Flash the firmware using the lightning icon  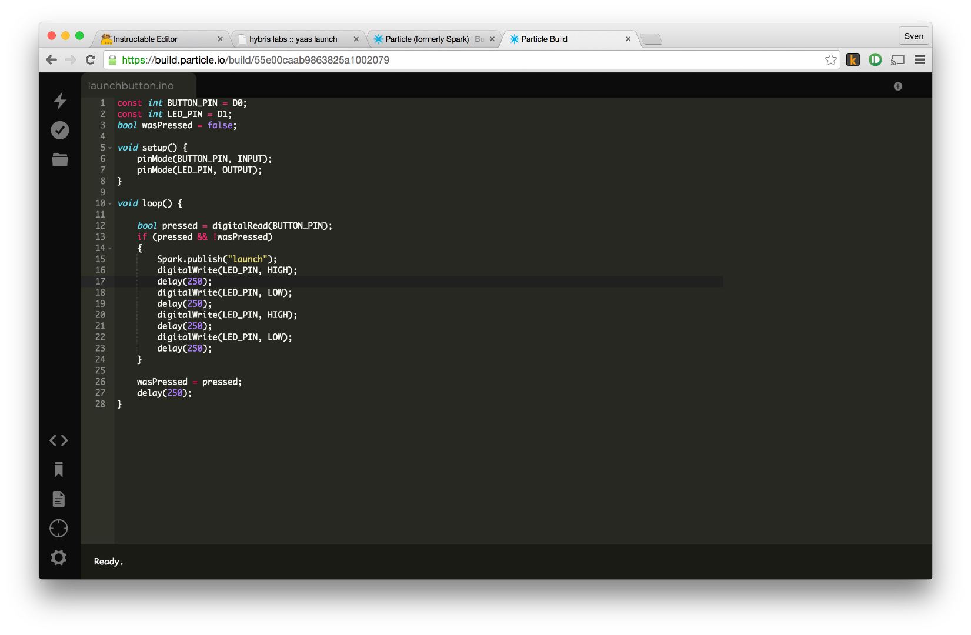[x=59, y=101]
